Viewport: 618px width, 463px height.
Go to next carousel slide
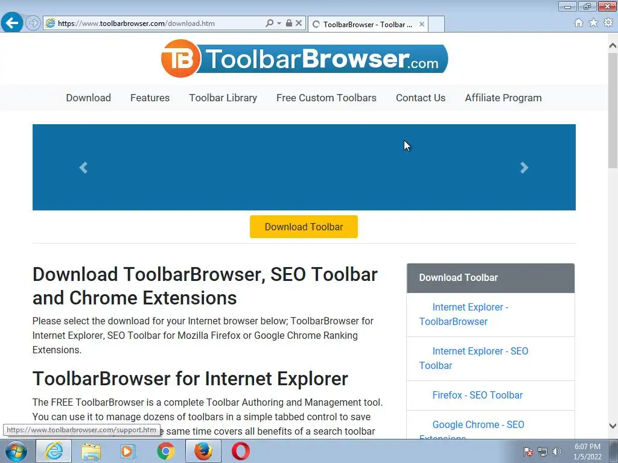(524, 168)
